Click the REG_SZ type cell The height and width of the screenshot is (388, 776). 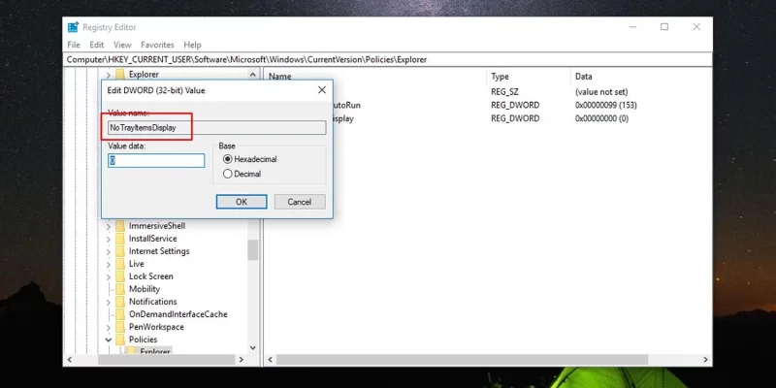coord(504,92)
